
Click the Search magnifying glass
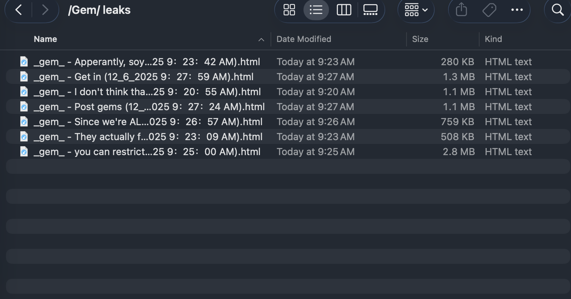558,10
